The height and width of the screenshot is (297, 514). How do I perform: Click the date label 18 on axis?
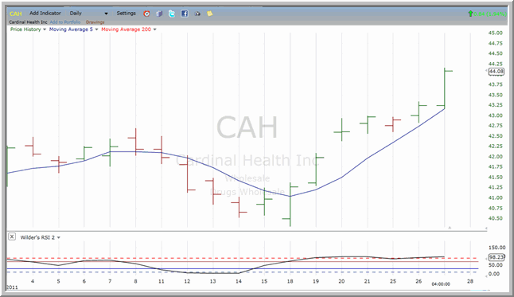pyautogui.click(x=290, y=281)
